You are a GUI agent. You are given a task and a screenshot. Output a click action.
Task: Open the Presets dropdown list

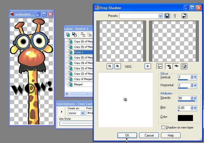[x=160, y=16]
